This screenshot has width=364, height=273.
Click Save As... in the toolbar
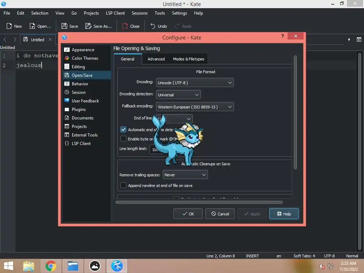(98, 26)
